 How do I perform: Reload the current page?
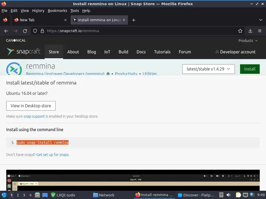pyautogui.click(x=25, y=31)
